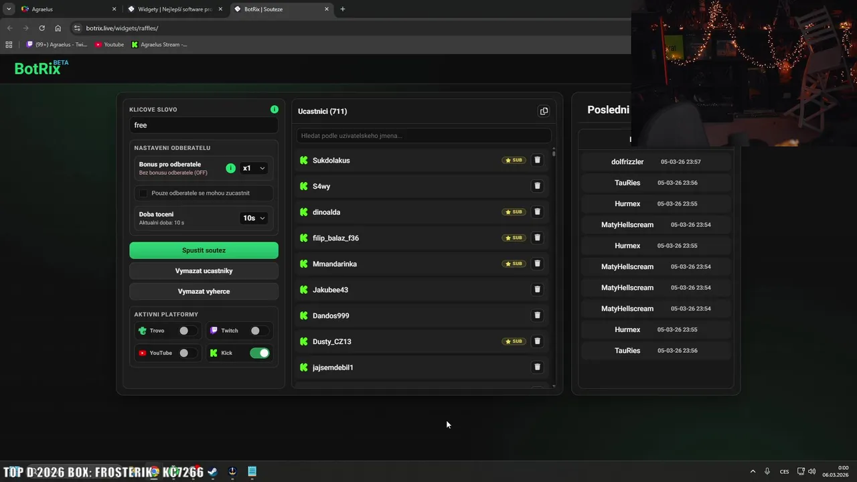
Task: Click the info icon next to Bonus pro odberatele
Action: (231, 168)
